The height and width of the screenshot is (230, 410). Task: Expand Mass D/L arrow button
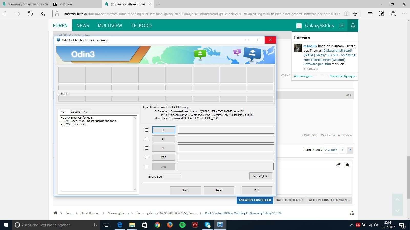tap(261, 176)
